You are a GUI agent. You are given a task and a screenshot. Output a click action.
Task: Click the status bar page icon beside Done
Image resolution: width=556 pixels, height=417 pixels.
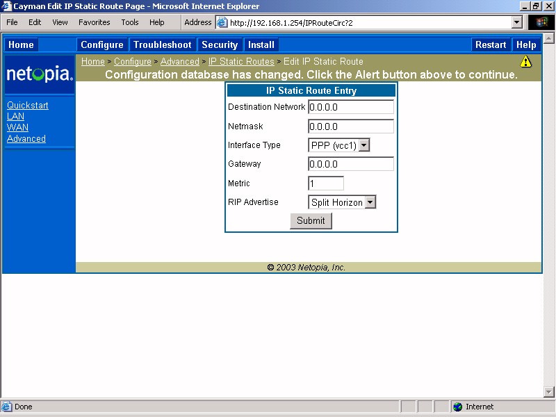point(6,407)
